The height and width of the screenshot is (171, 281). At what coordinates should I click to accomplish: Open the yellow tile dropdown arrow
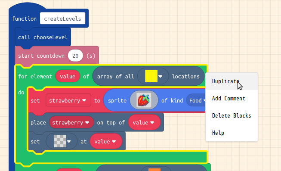tap(161, 76)
